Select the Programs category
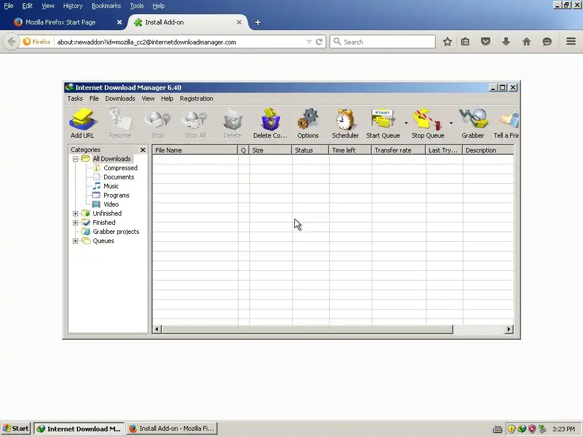This screenshot has width=583, height=437. [116, 196]
